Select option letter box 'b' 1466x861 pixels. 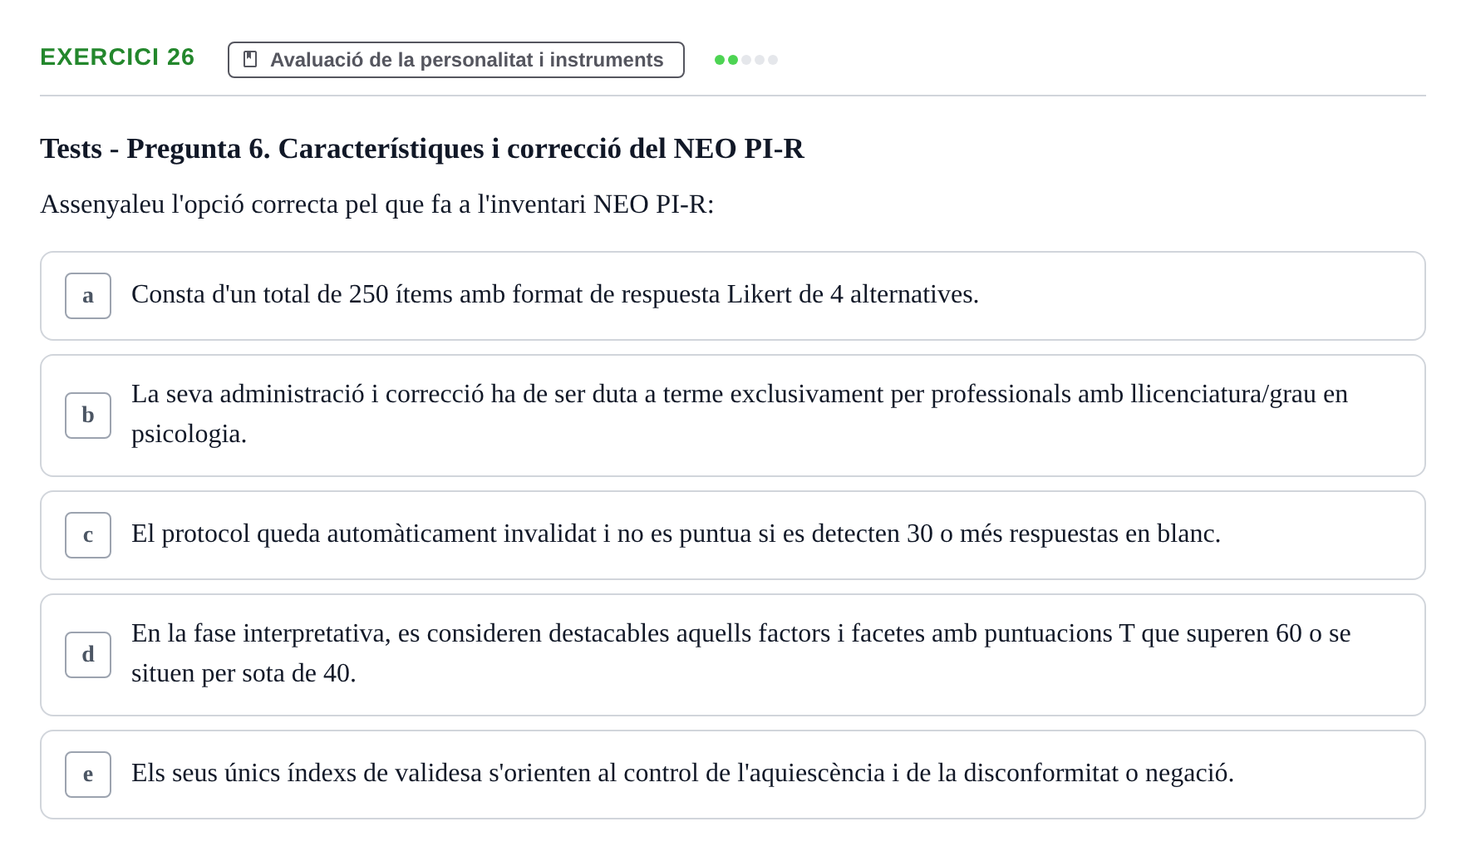coord(88,416)
